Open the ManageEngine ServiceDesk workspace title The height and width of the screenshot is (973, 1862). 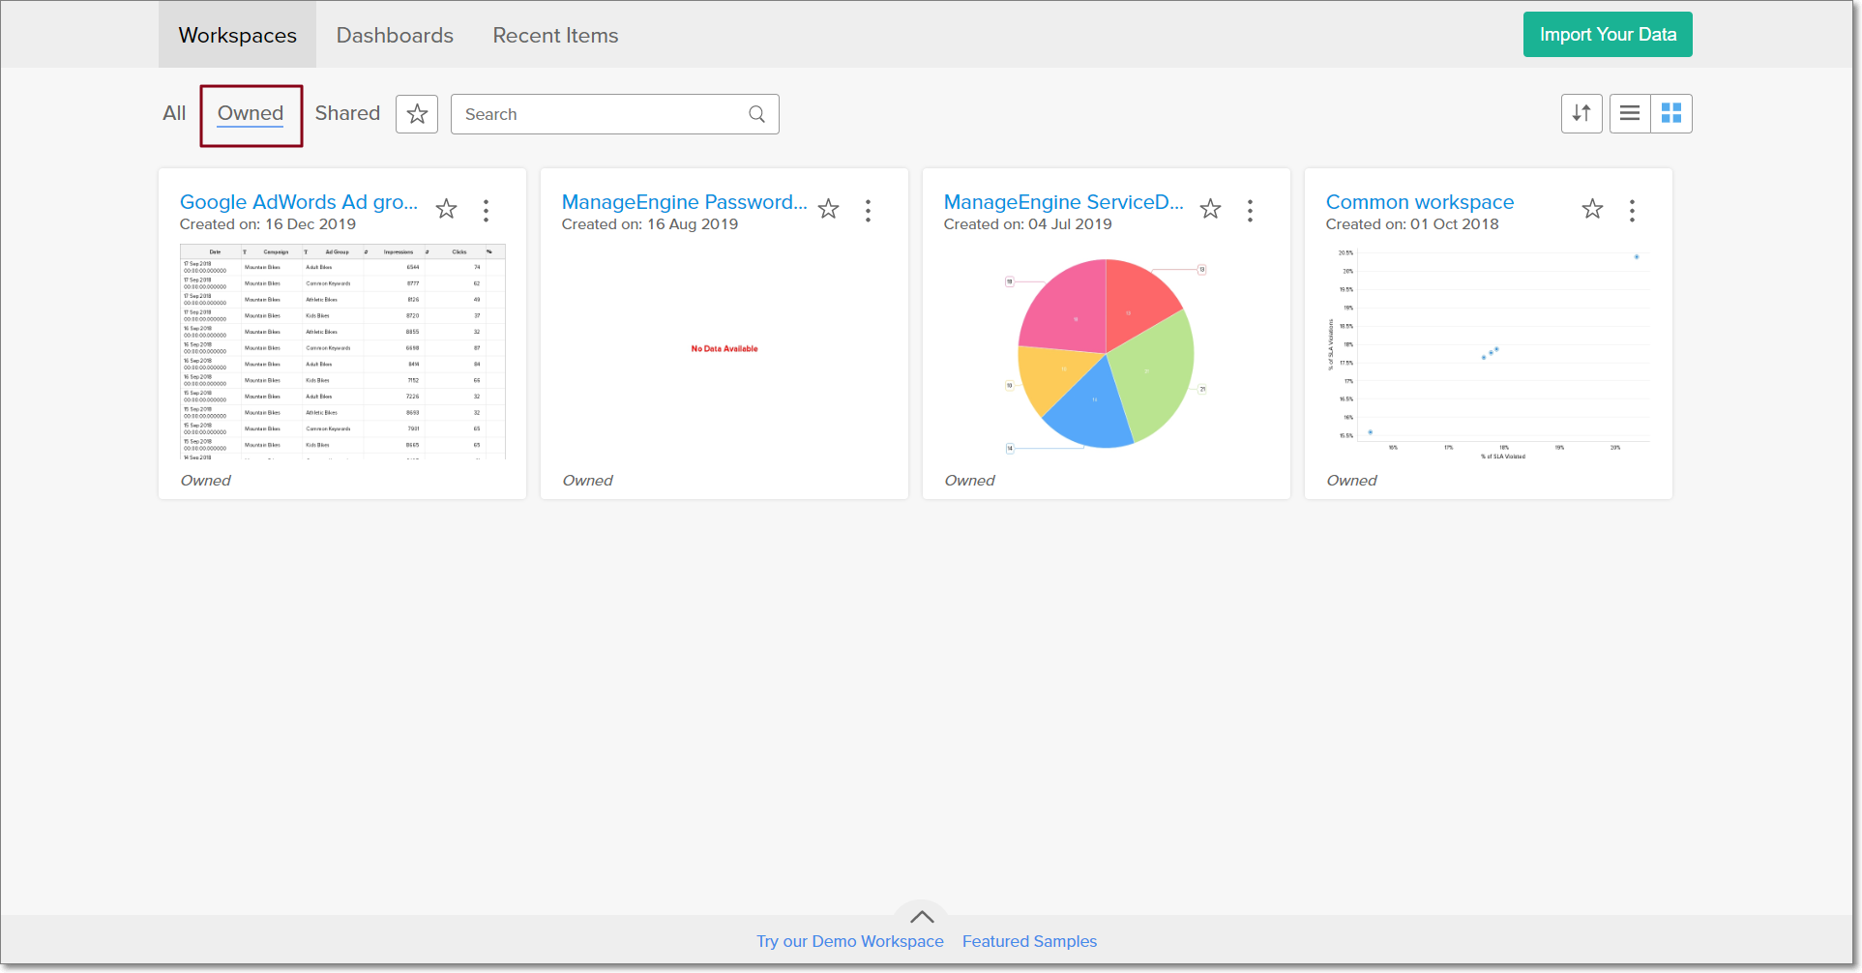1063,202
